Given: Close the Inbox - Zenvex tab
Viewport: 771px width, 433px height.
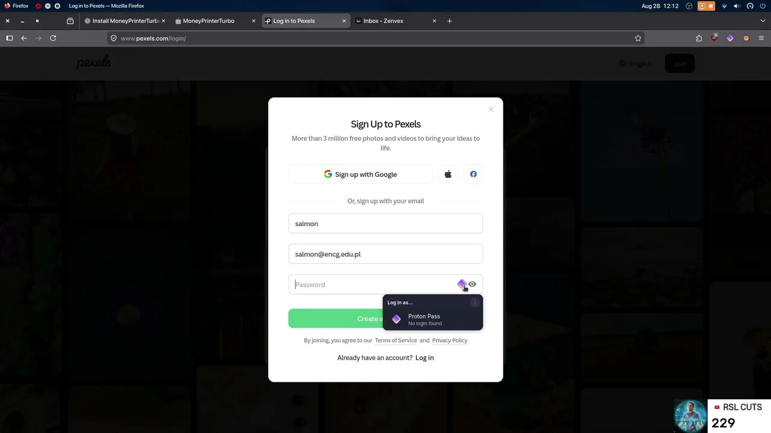Looking at the screenshot, I should tap(434, 21).
